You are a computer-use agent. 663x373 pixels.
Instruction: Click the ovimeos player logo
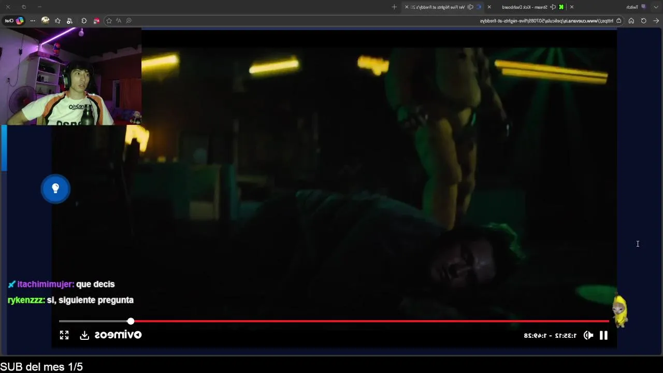118,335
